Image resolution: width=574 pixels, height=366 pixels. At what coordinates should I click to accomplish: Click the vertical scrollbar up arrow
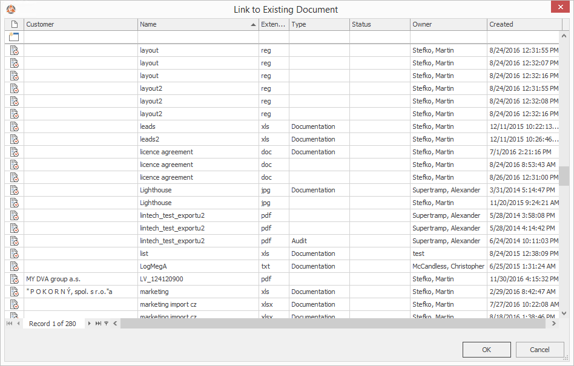click(x=564, y=36)
